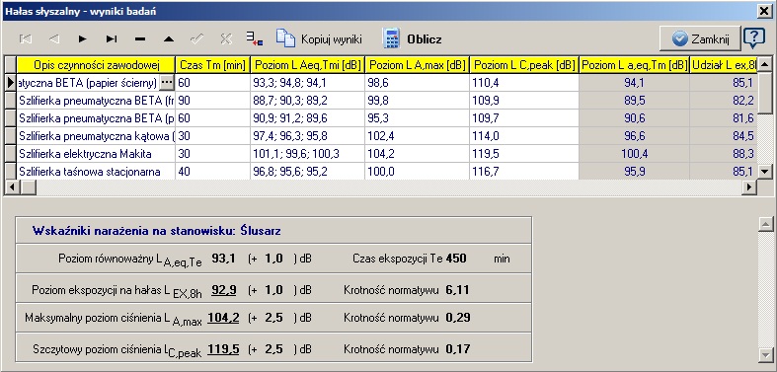Click row indicator of current first row
The height and width of the screenshot is (372, 777).
tap(11, 83)
